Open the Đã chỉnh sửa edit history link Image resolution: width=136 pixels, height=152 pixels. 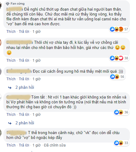click(55, 145)
